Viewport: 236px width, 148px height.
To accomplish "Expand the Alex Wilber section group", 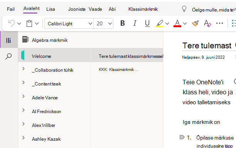I will click(x=23, y=124).
